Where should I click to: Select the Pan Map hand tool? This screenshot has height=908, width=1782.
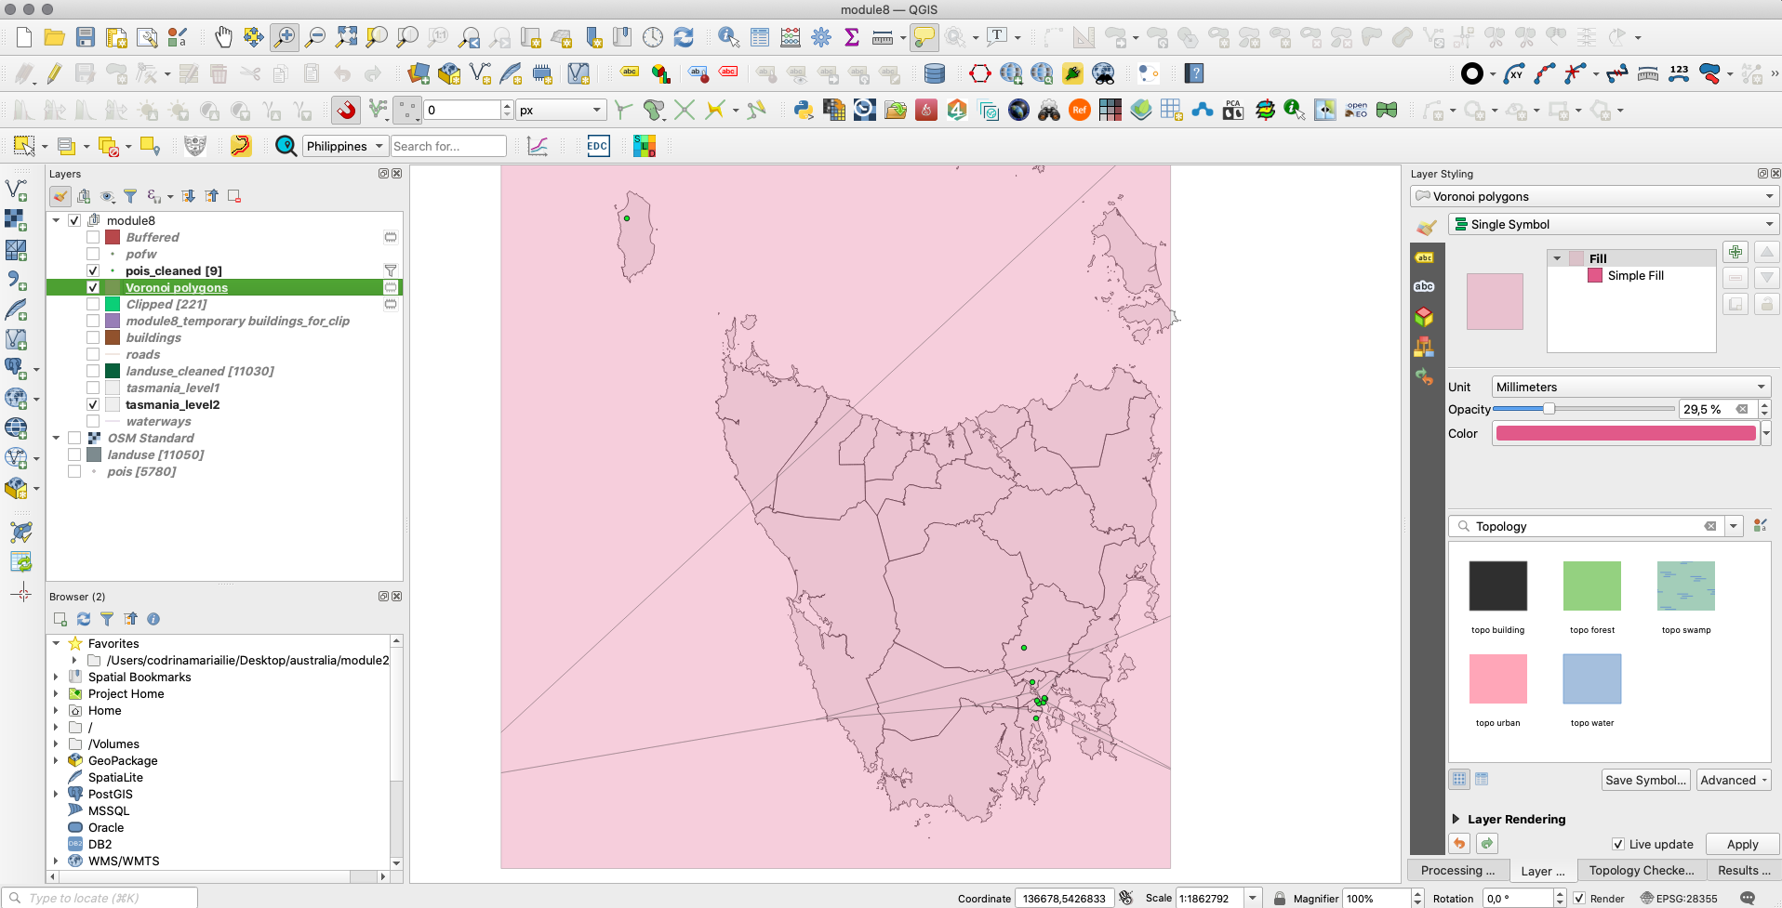point(223,37)
